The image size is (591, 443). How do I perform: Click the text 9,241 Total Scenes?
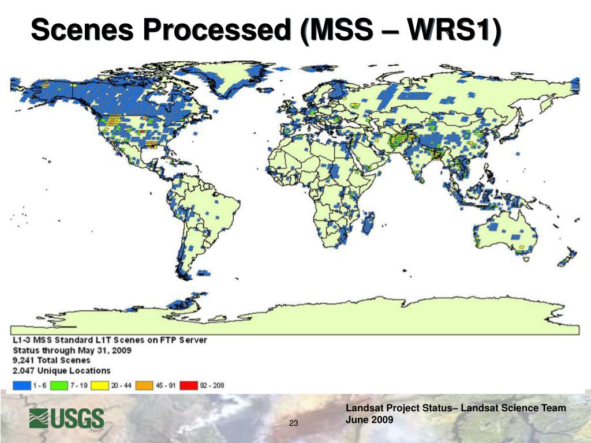[x=51, y=360]
